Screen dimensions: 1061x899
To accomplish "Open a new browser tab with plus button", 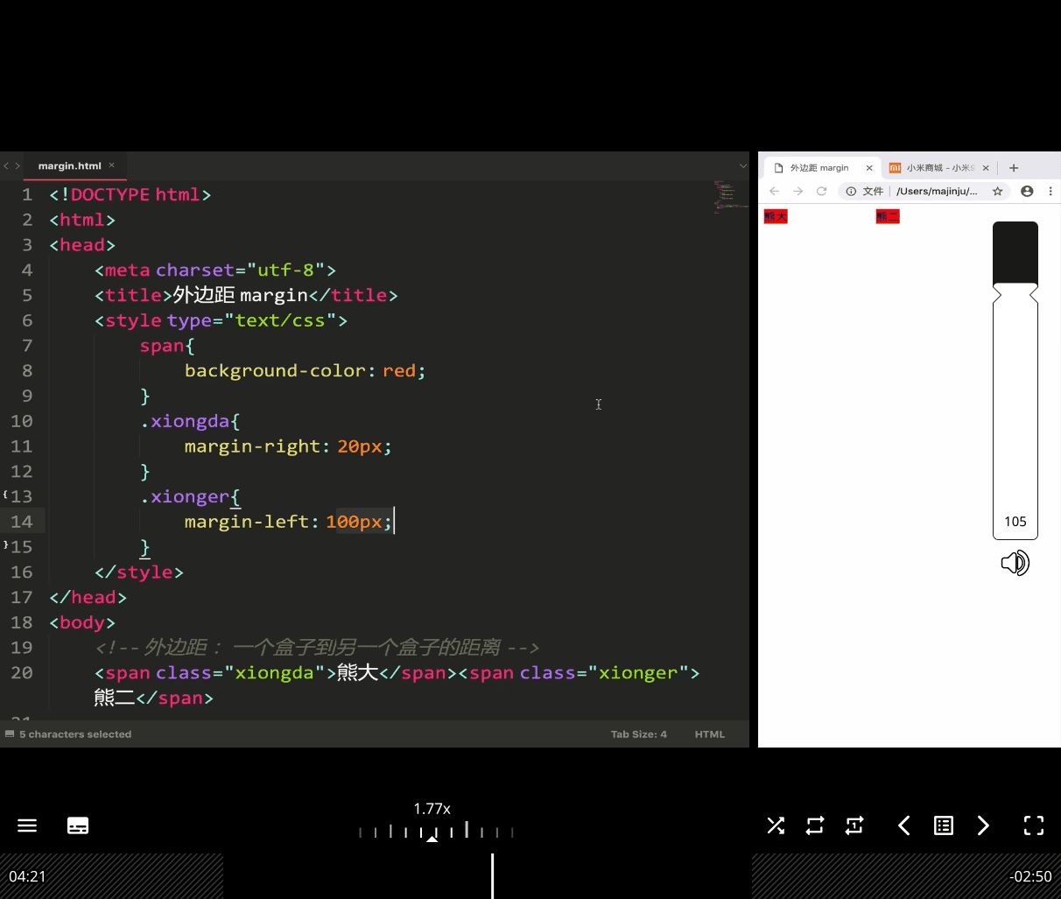I will (1014, 168).
